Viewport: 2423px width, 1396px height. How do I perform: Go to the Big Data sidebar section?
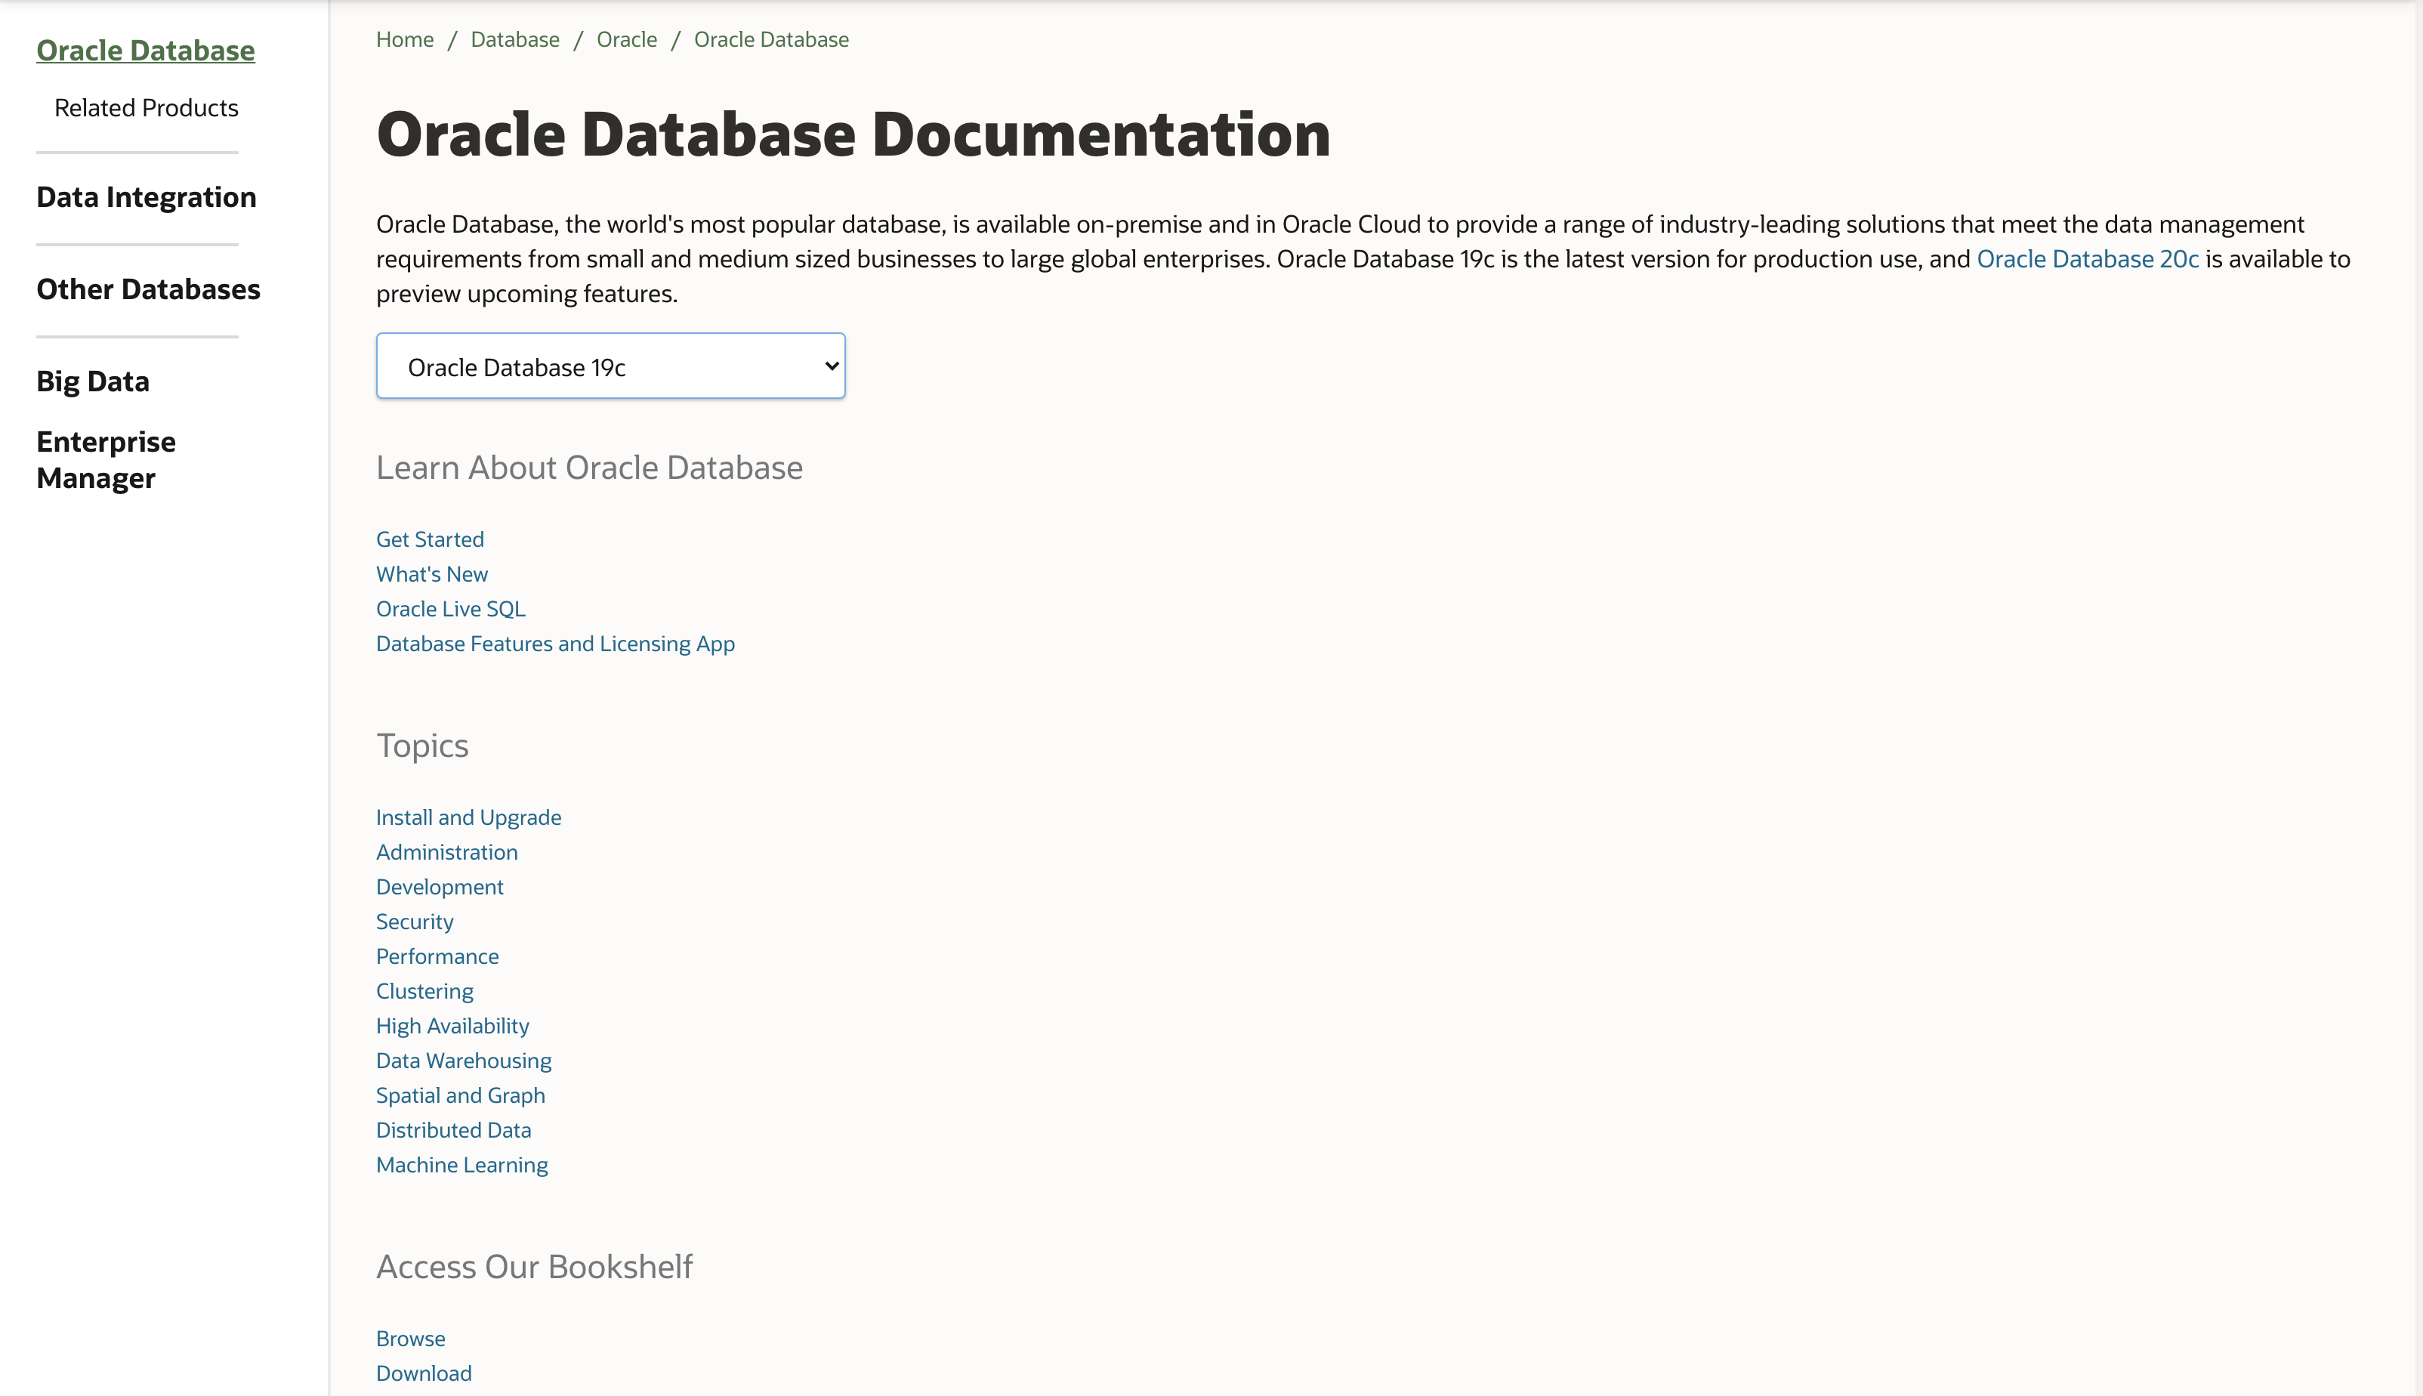93,381
